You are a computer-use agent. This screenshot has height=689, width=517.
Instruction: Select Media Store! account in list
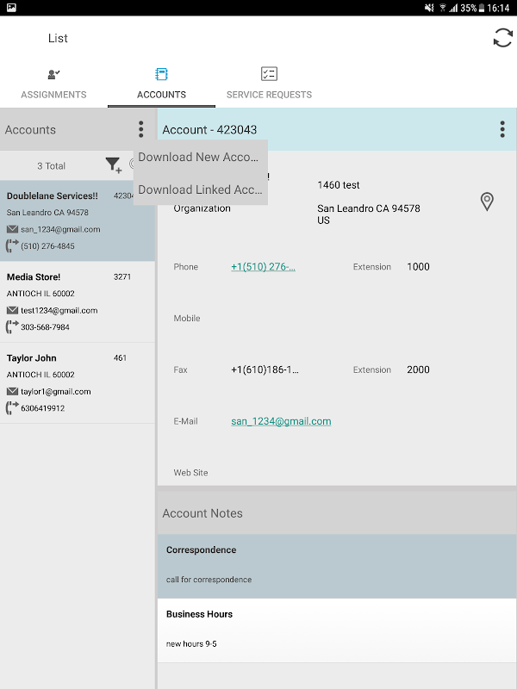pyautogui.click(x=78, y=301)
